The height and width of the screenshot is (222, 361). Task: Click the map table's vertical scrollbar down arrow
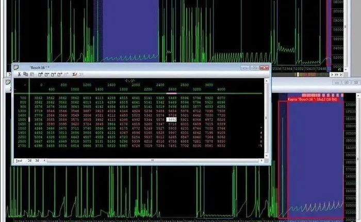[x=267, y=156]
